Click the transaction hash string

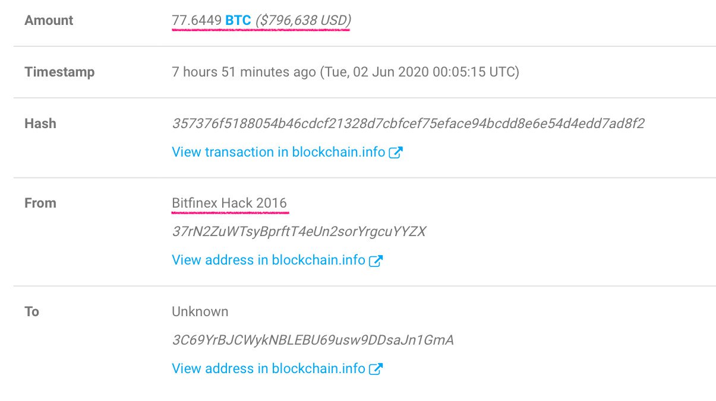tap(408, 124)
